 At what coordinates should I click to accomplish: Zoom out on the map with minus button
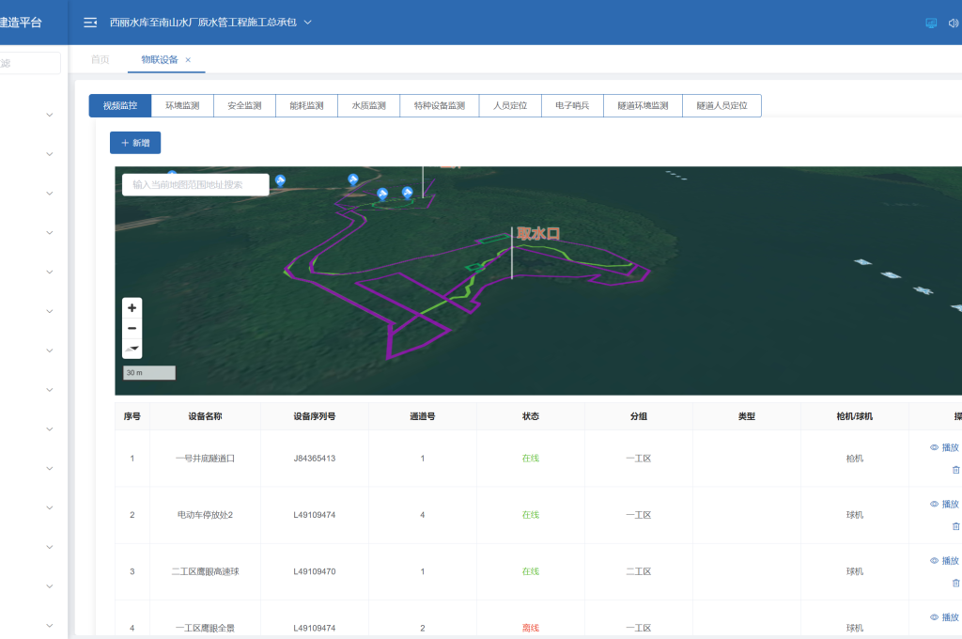[132, 328]
